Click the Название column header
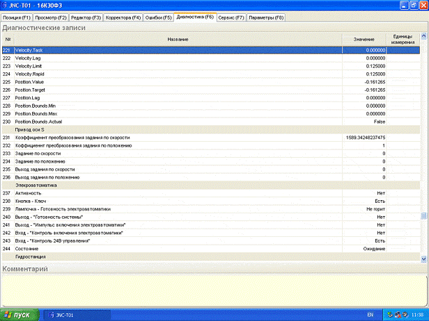Screen dimensions: 429x321 [x=178, y=39]
